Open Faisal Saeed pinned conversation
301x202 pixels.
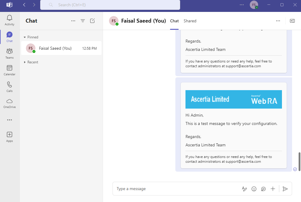point(61,48)
